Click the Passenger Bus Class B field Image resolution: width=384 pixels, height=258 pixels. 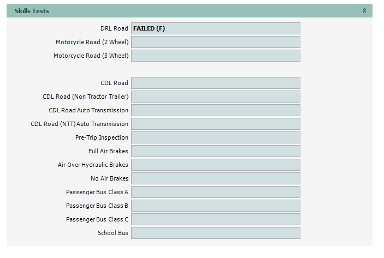215,206
